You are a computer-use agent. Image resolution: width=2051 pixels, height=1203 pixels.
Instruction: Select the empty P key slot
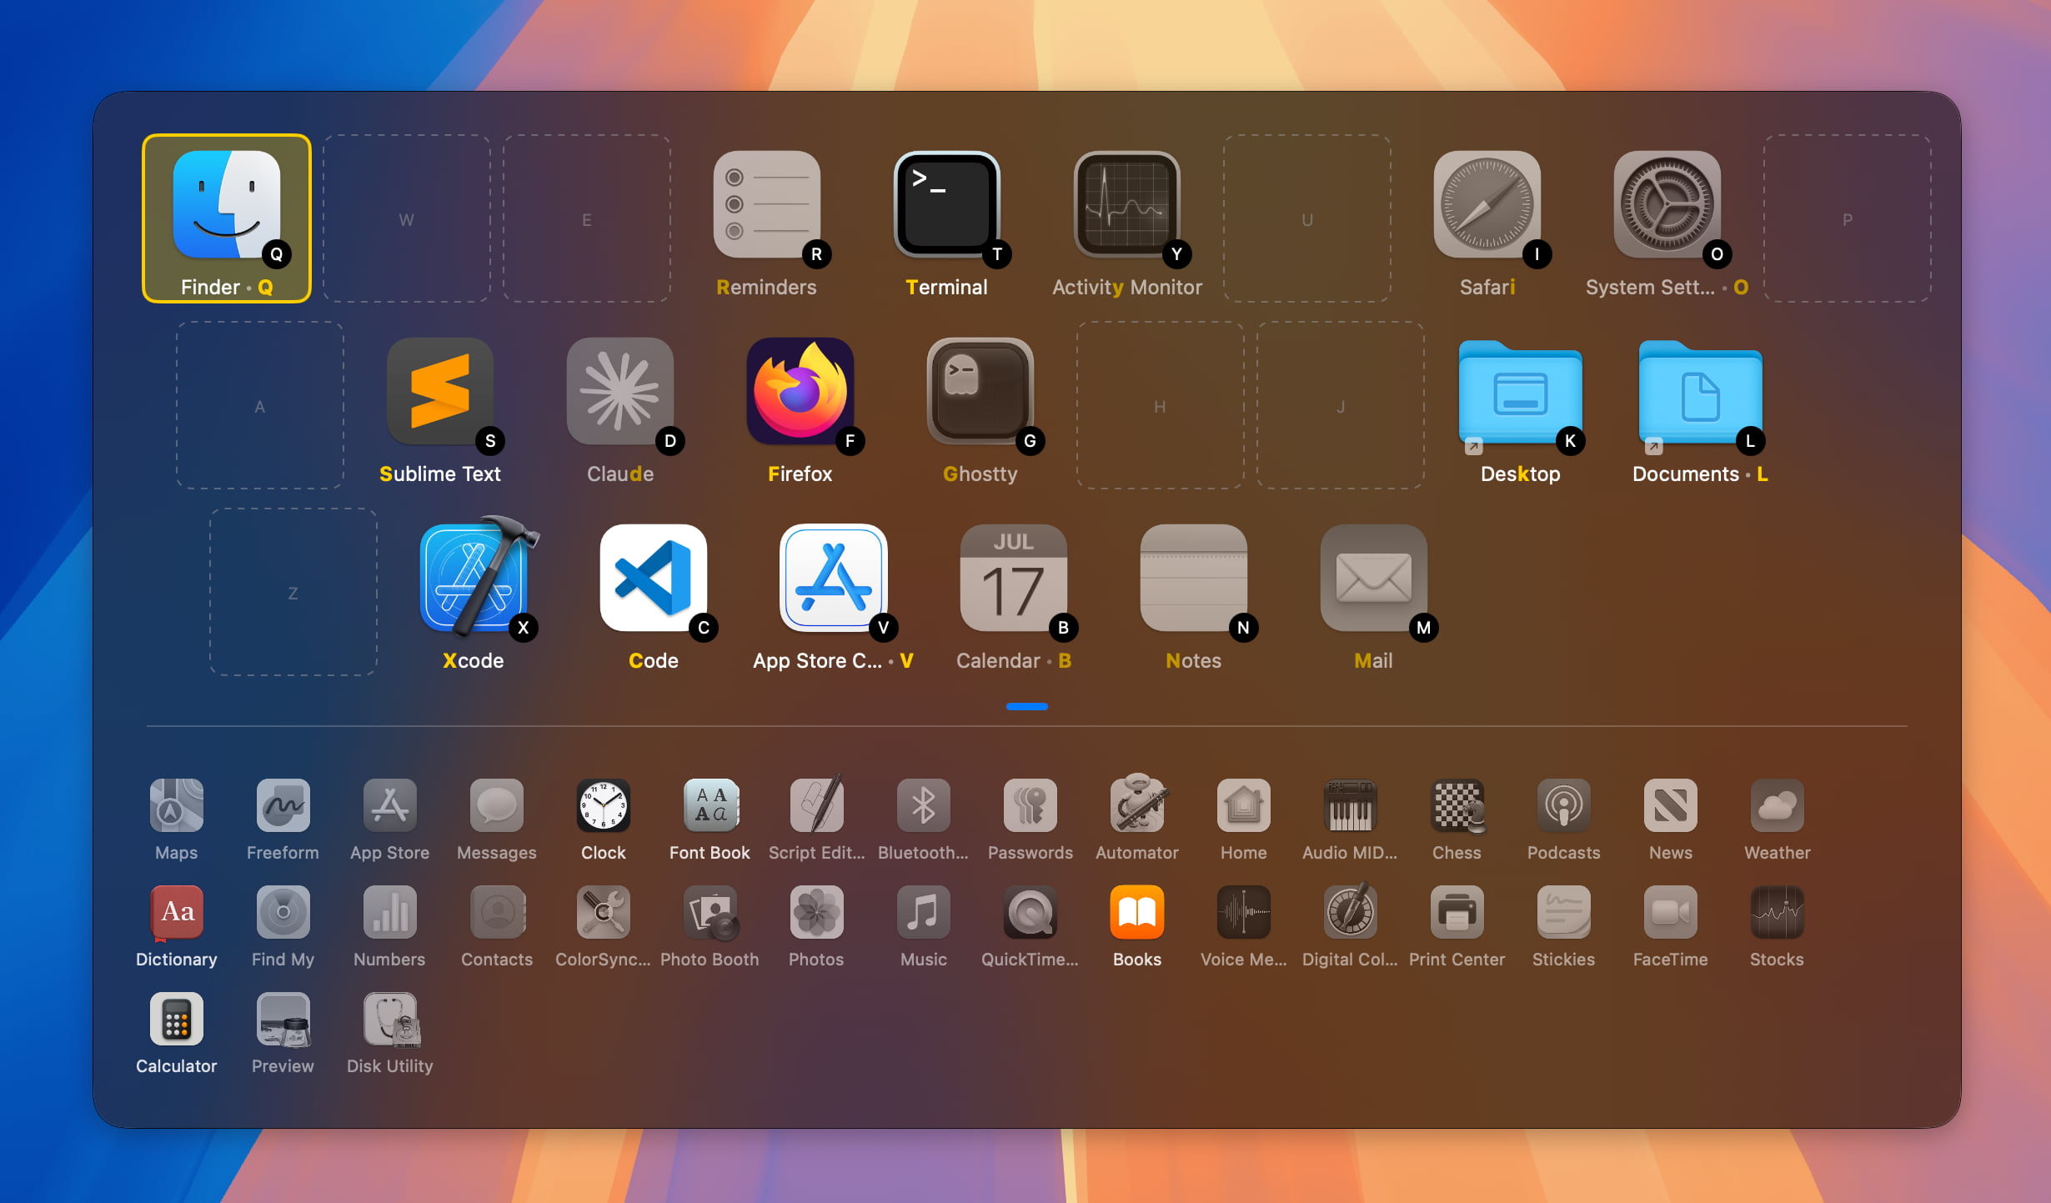[1847, 219]
